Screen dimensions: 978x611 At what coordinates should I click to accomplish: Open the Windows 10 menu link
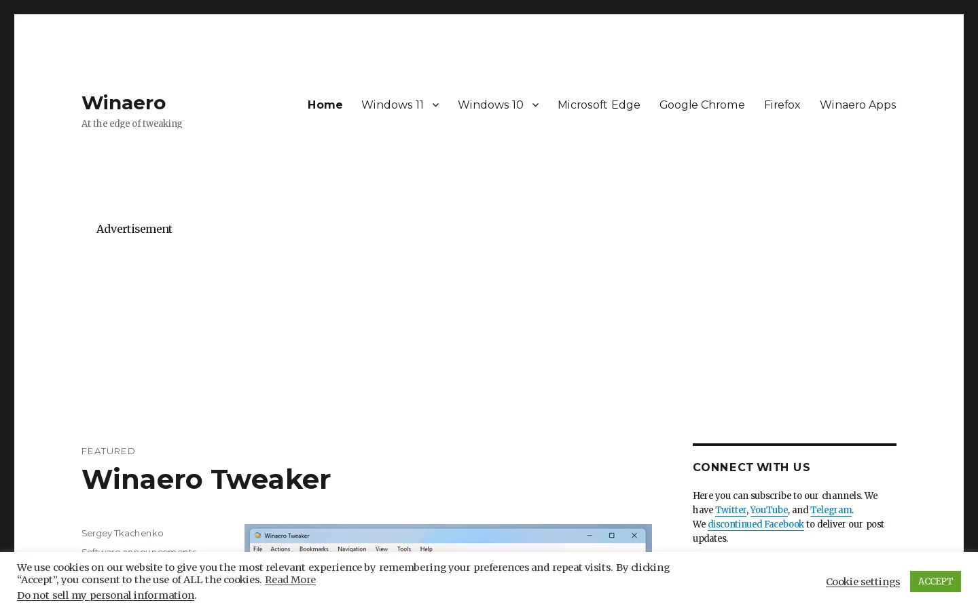click(x=490, y=105)
